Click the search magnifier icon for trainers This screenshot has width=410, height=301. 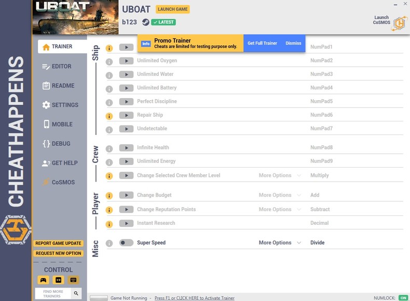click(76, 293)
